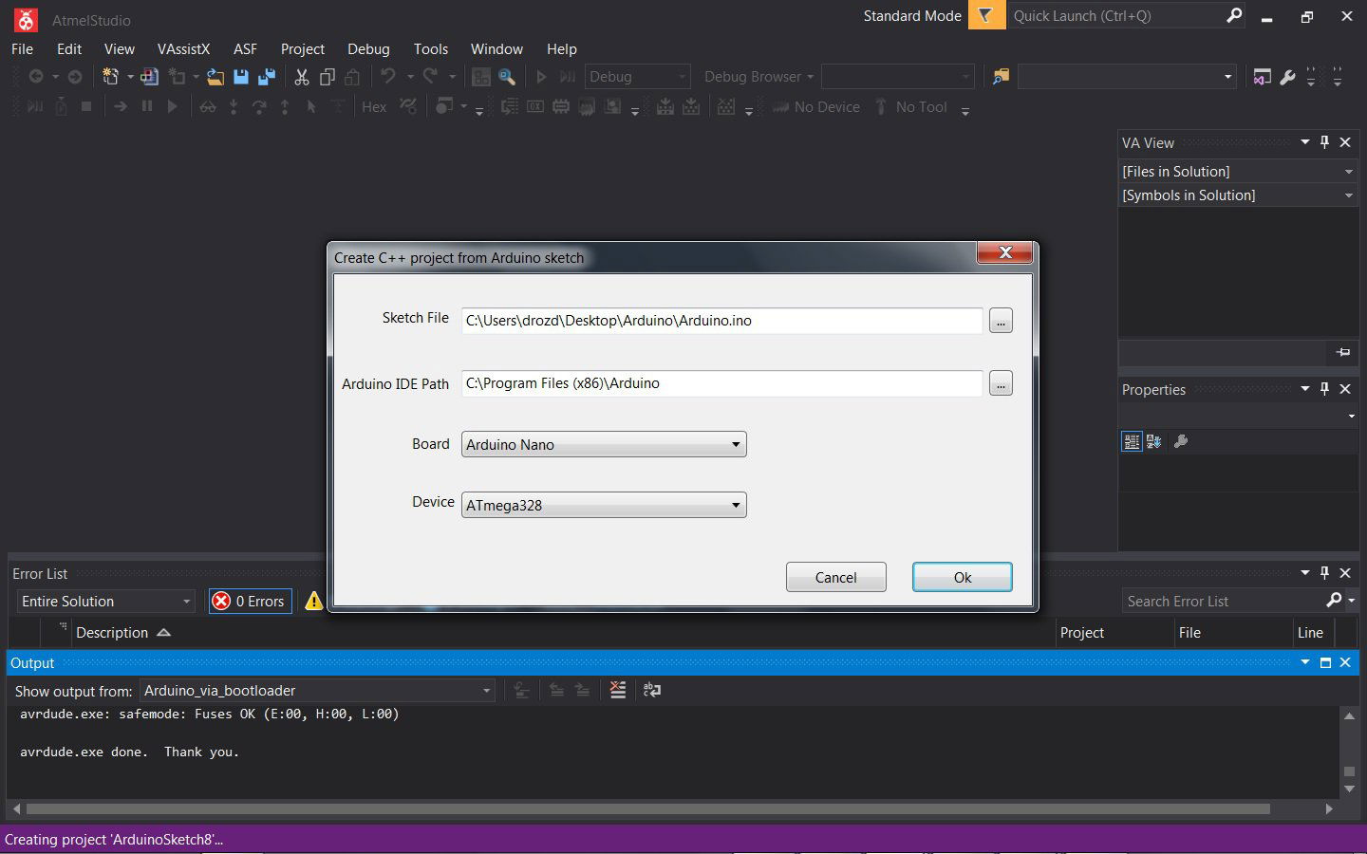This screenshot has width=1367, height=854.
Task: Close the Create C++ project dialog
Action: tap(1004, 252)
